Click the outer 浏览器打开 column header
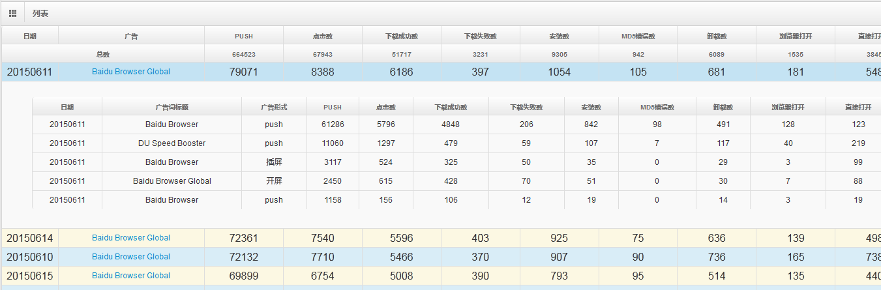881x290 pixels. (796, 36)
